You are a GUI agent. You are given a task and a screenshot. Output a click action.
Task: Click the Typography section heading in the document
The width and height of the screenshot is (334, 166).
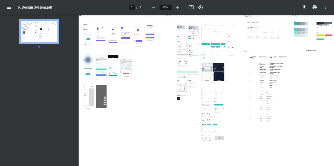click(248, 16)
